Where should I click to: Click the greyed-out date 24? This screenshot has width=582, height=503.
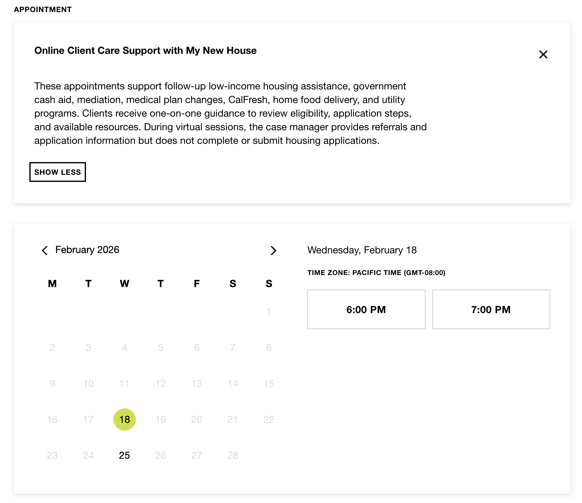tap(88, 455)
